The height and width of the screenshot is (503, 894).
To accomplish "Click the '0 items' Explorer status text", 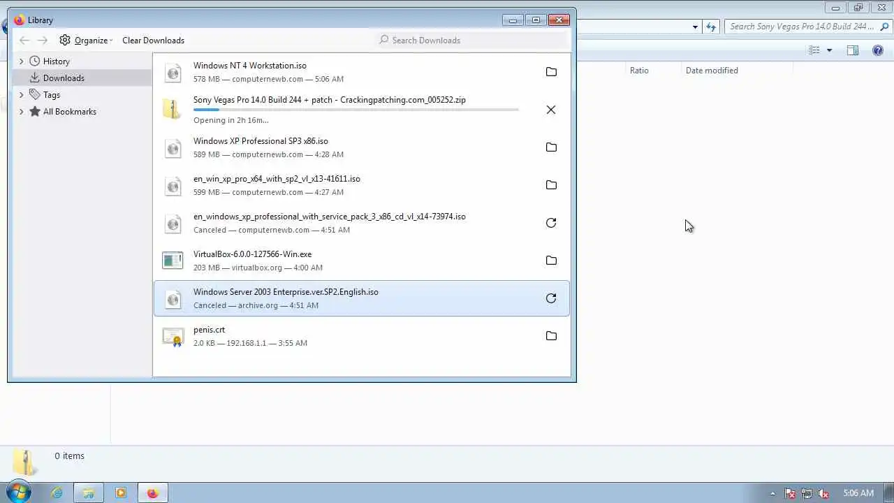I will [x=69, y=455].
